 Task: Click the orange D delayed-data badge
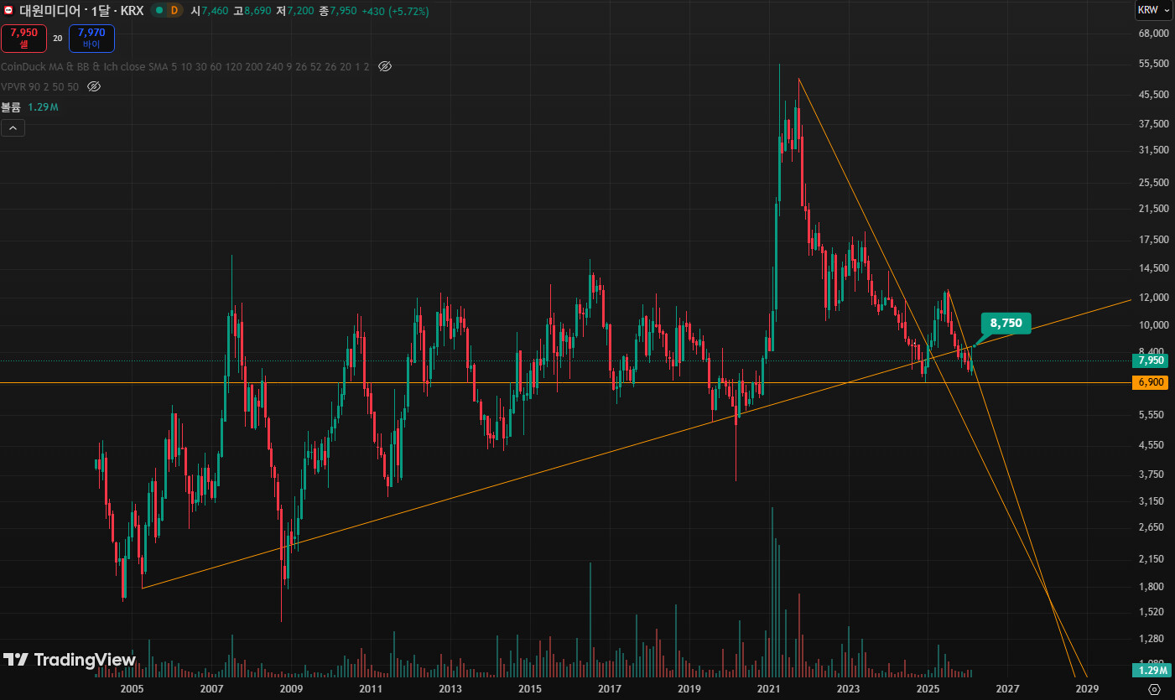point(174,11)
